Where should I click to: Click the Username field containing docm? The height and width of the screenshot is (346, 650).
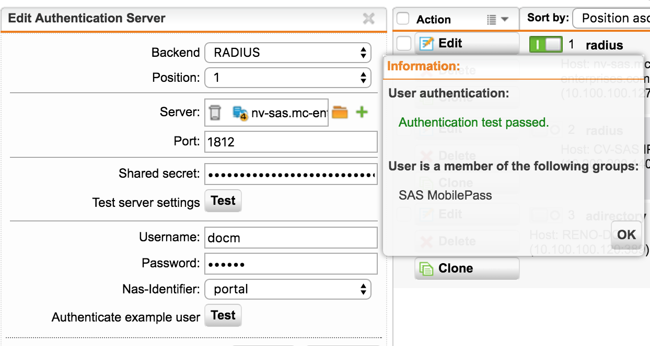coord(291,238)
